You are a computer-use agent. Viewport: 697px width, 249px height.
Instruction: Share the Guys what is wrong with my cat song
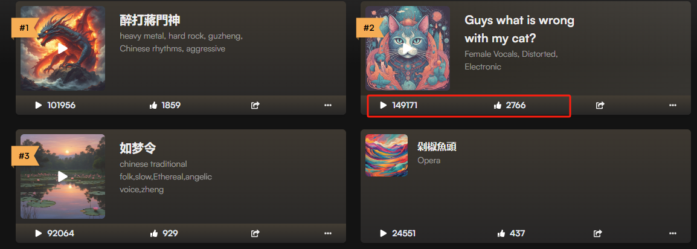click(600, 105)
